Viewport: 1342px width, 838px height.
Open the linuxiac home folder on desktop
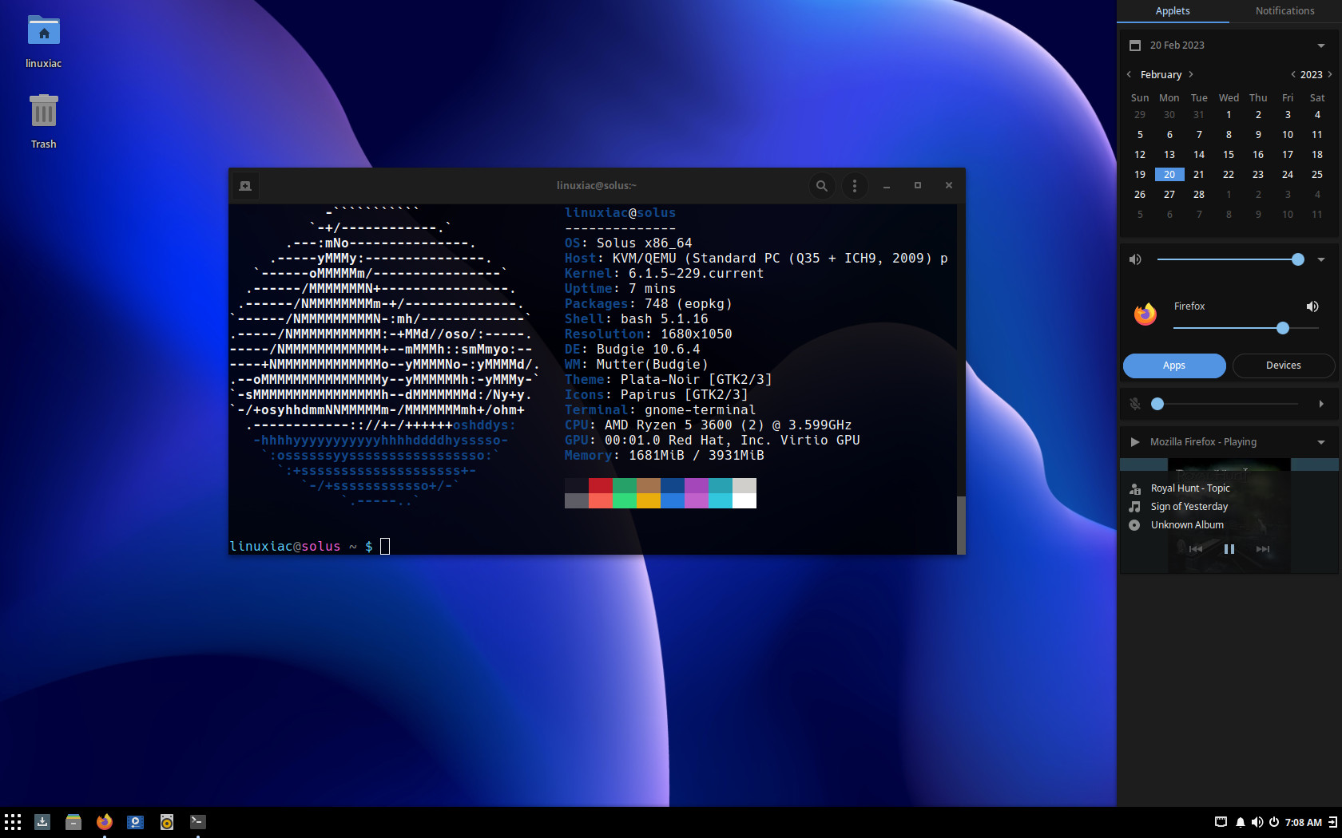coord(44,42)
